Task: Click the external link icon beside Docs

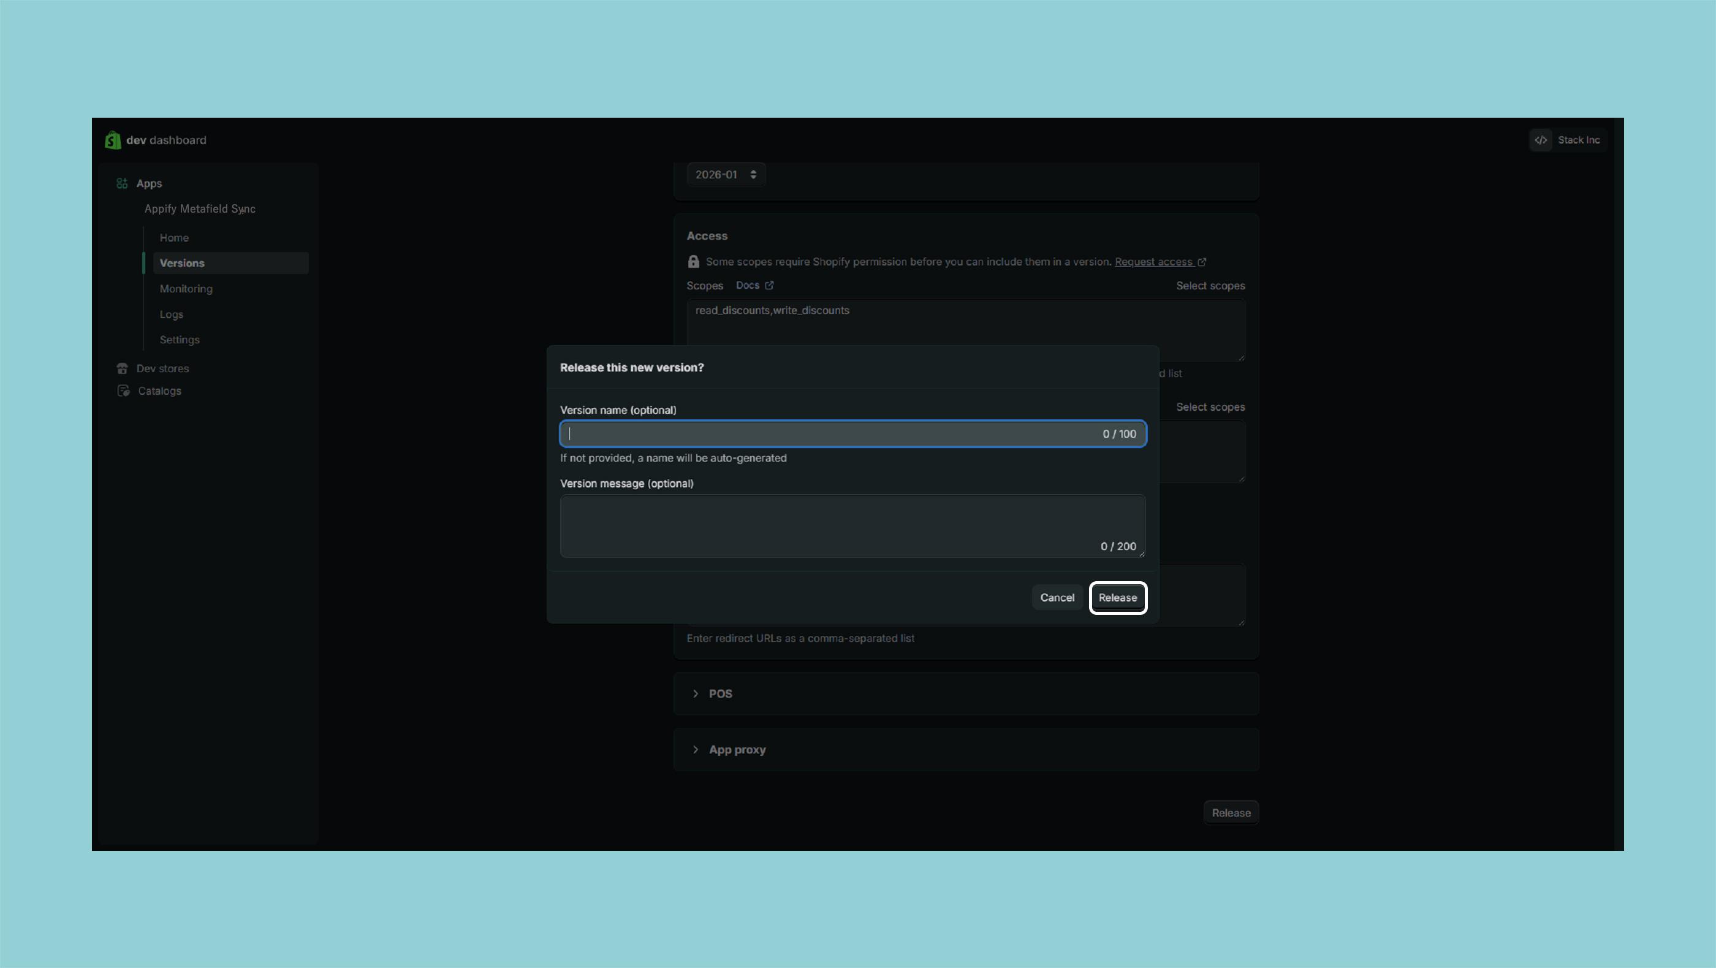Action: tap(769, 285)
